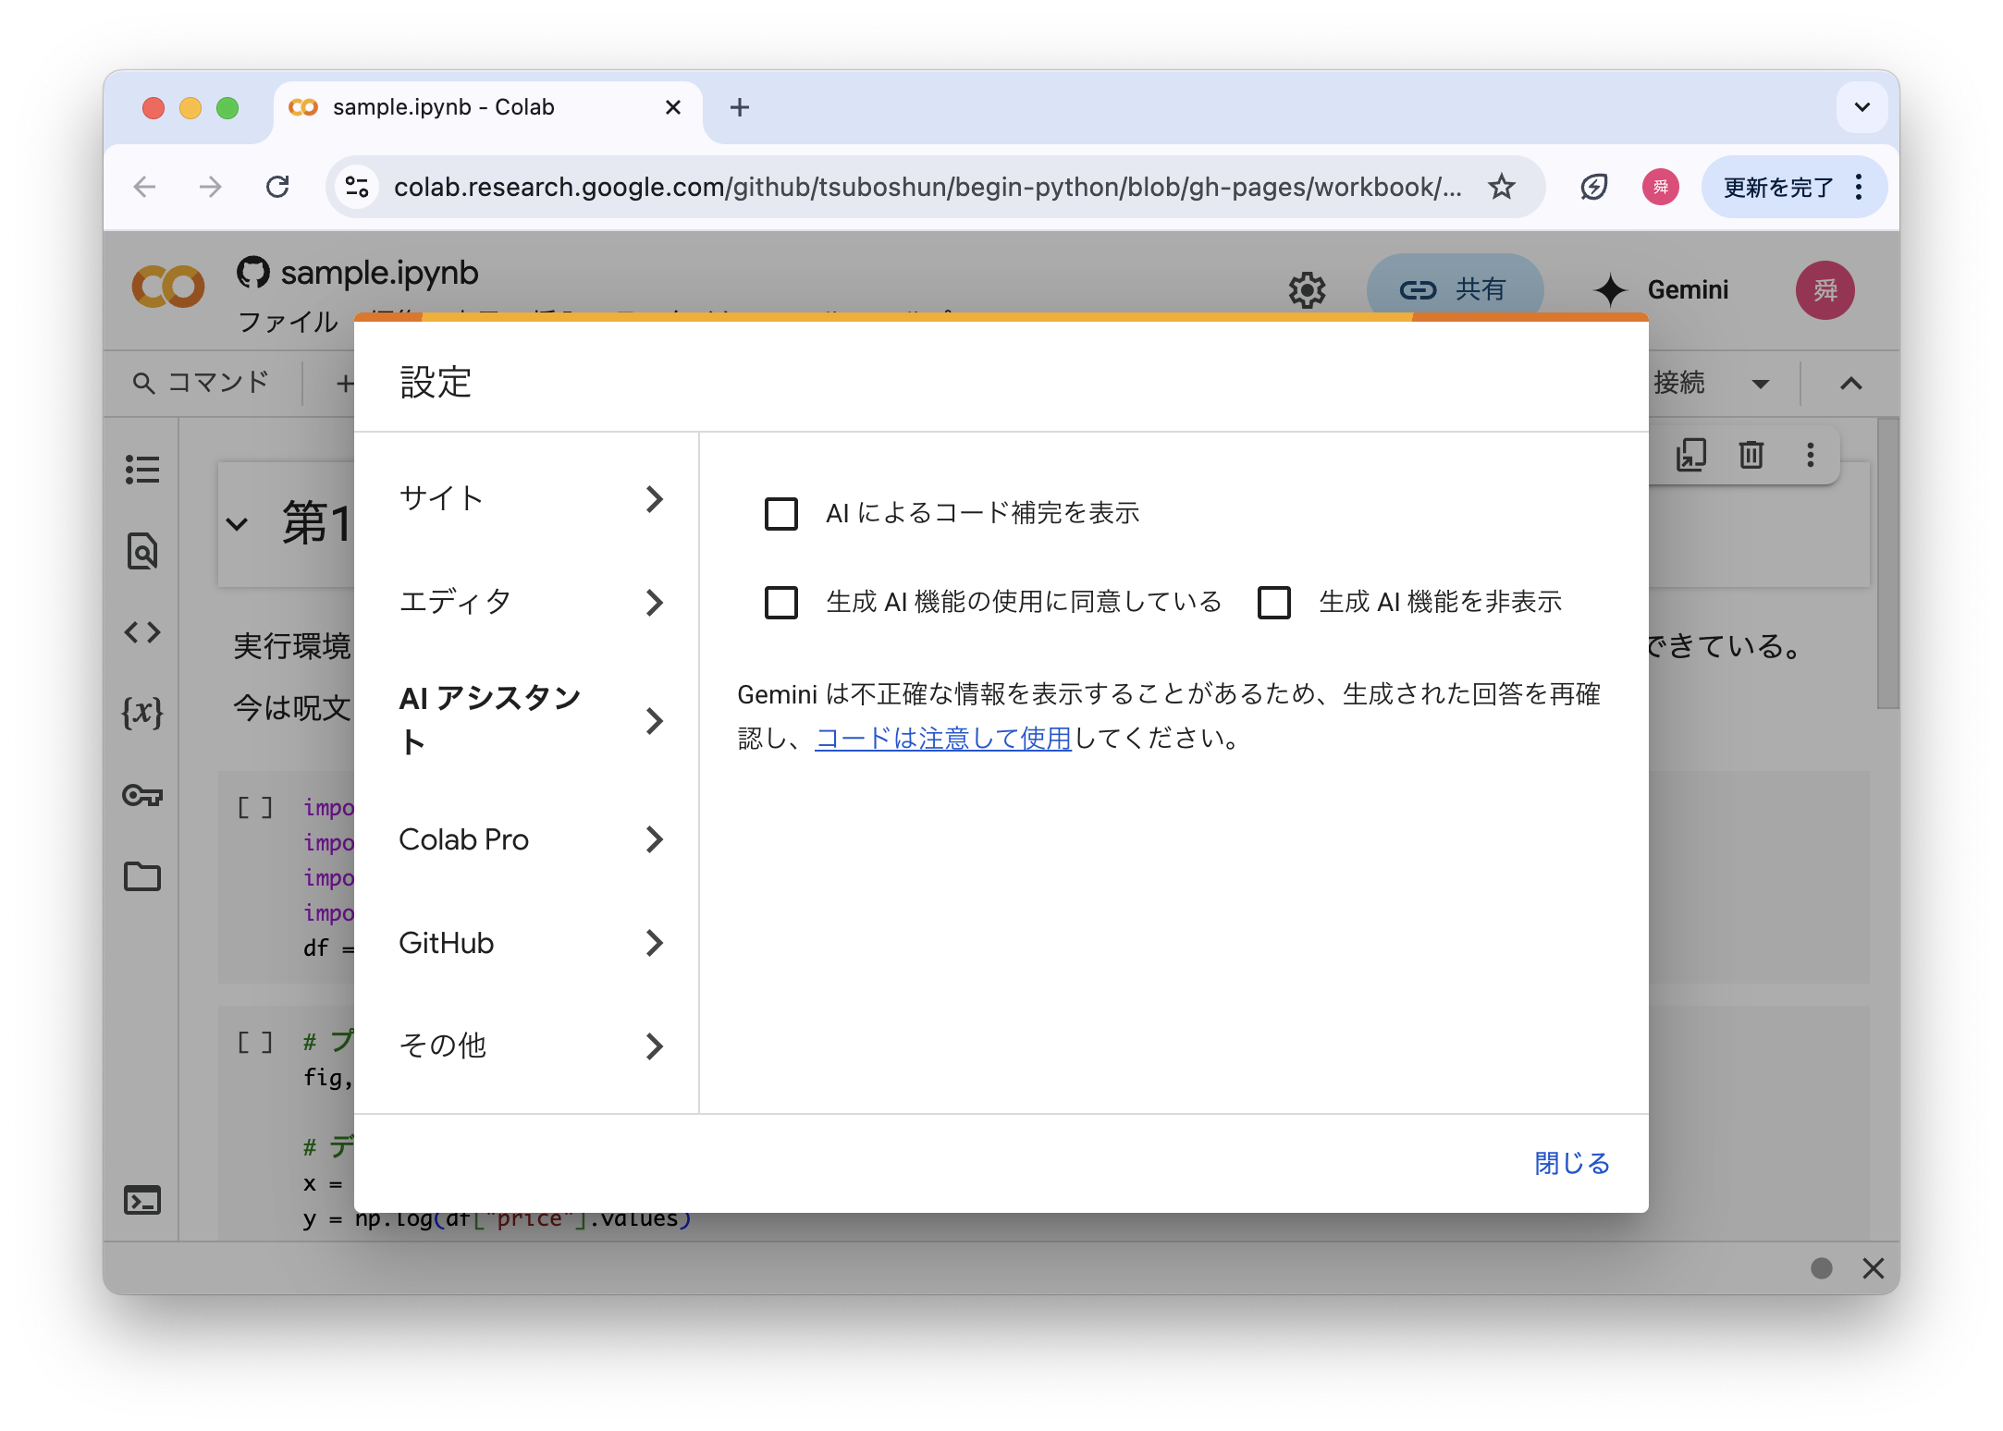Collapse the header with the up chevron
This screenshot has height=1431, width=2003.
click(1851, 384)
